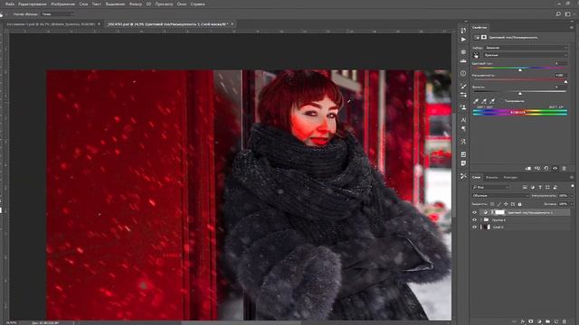Select the add-to-sample eyedropper
Screen dimensions: 579x325
click(484, 100)
